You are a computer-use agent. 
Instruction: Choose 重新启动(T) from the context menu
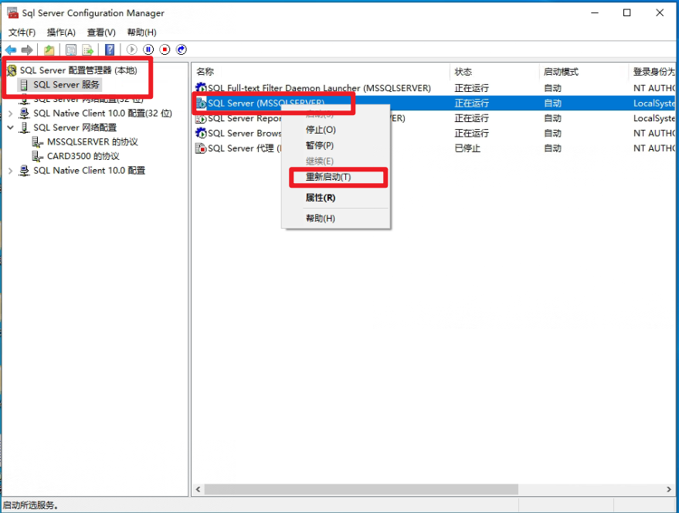pos(335,177)
